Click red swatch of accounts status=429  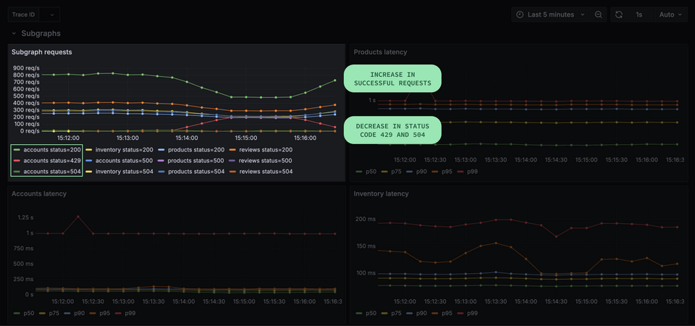click(17, 161)
